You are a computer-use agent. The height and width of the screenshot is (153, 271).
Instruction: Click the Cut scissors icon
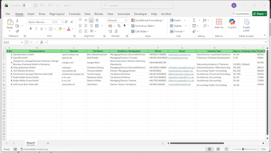coord(17,20)
